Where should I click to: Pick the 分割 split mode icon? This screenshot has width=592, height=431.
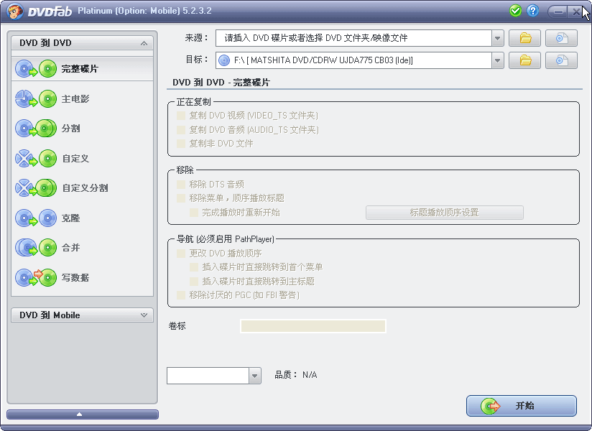tap(36, 129)
